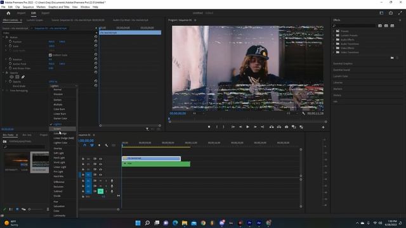Screen dimensions: 406x228
Task: Select the free draw bezier pen mask
Action: 23,77
